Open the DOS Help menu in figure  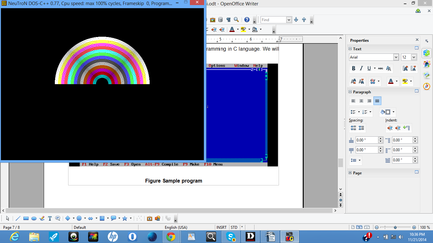[x=258, y=65]
